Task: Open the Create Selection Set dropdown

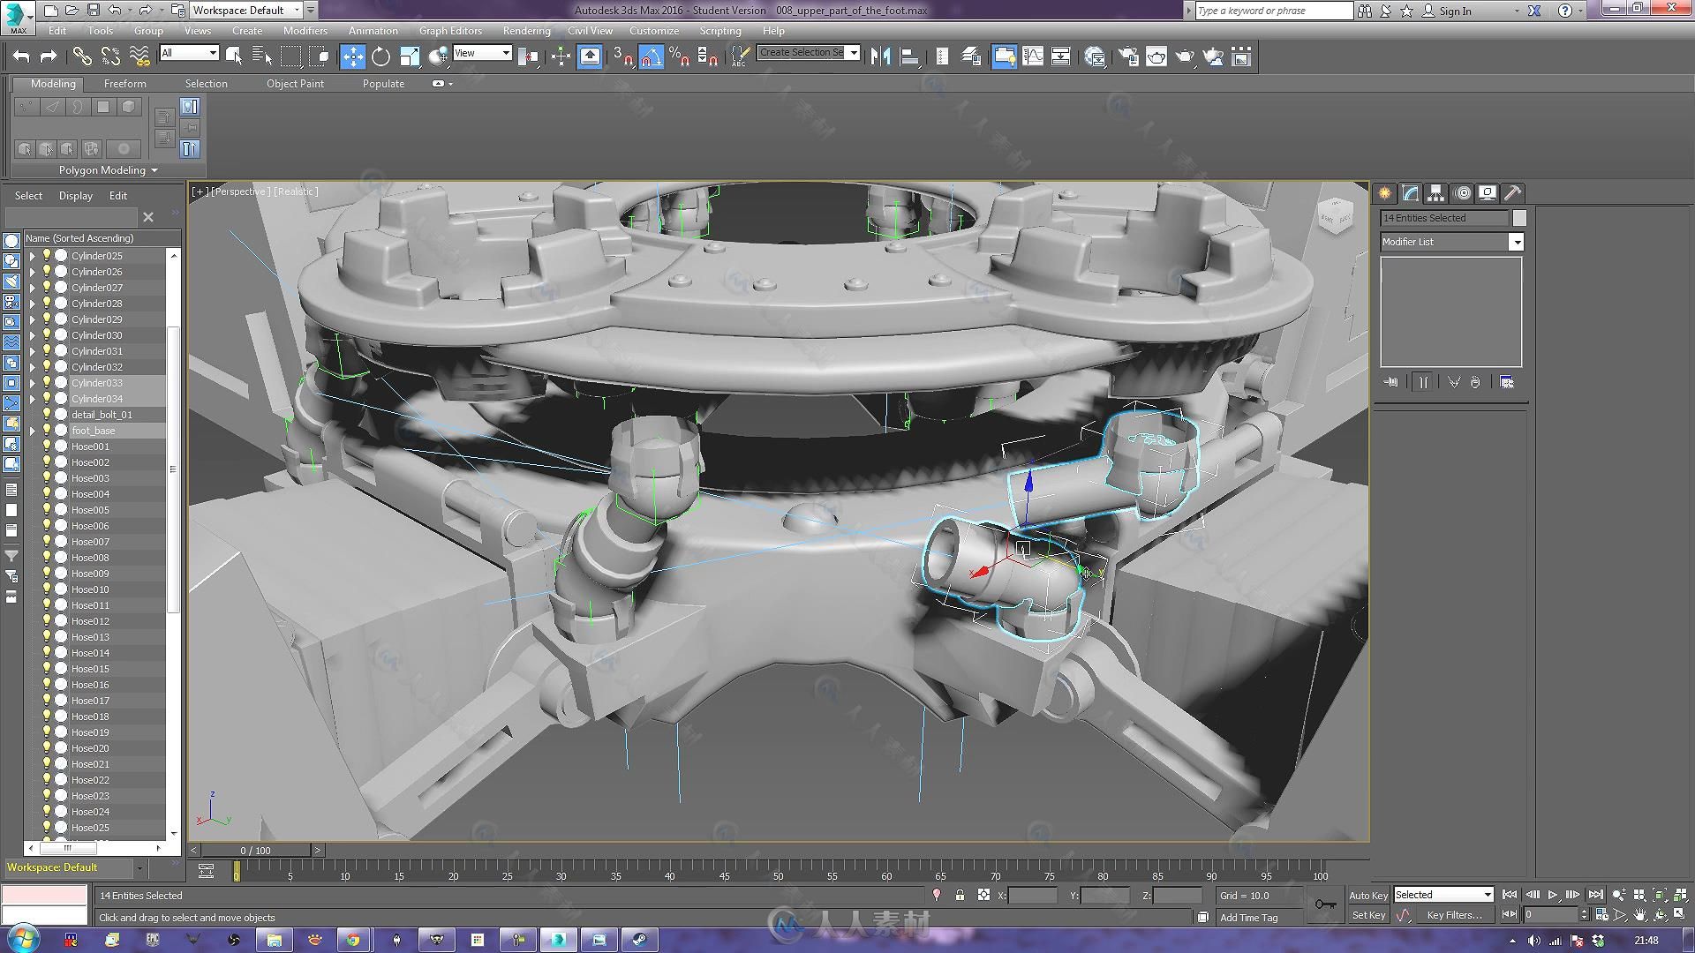Action: 808,53
